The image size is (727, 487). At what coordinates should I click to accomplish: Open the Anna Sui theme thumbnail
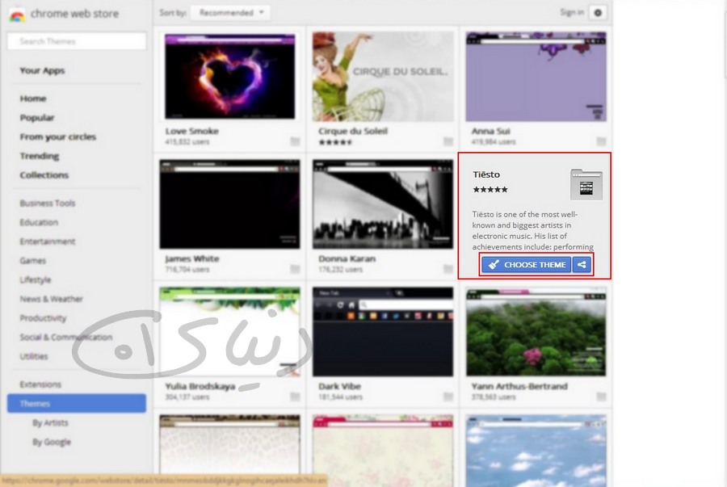[536, 77]
